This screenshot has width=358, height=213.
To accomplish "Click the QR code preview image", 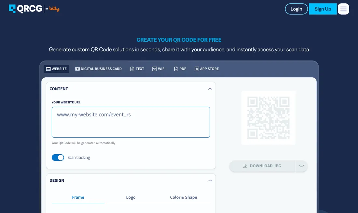I will tap(268, 118).
